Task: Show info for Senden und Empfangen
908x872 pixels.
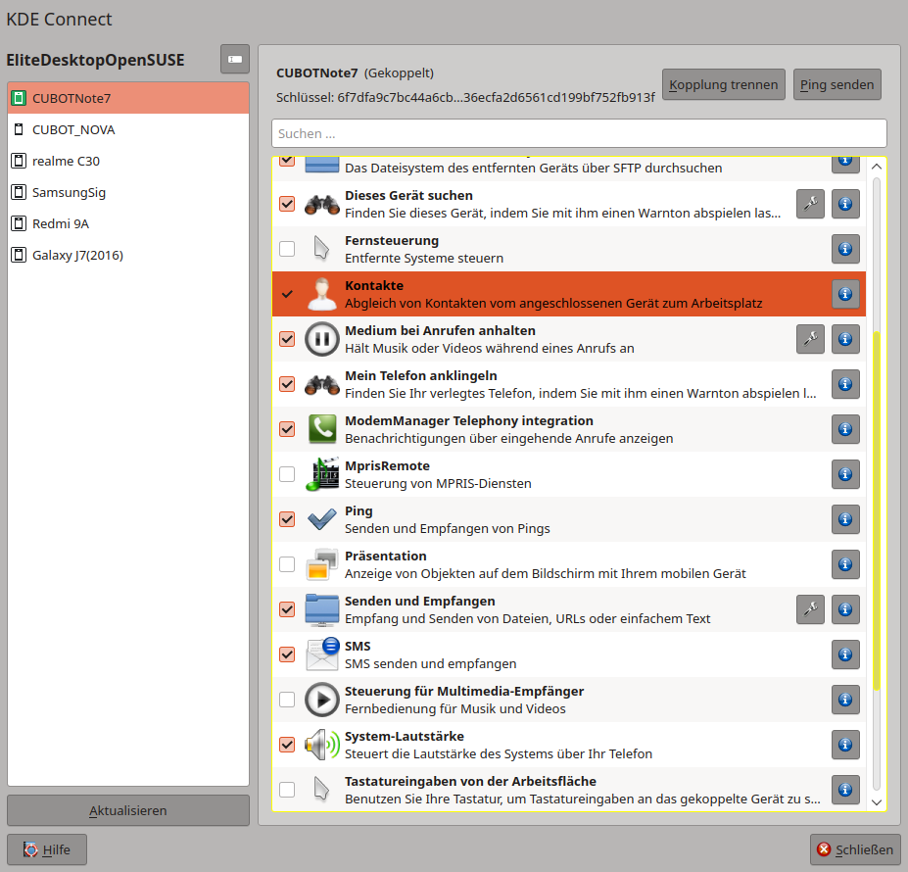Action: pyautogui.click(x=845, y=609)
